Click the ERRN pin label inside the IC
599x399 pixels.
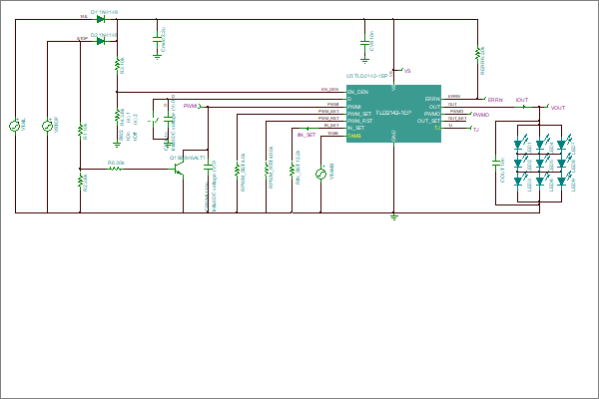(432, 100)
